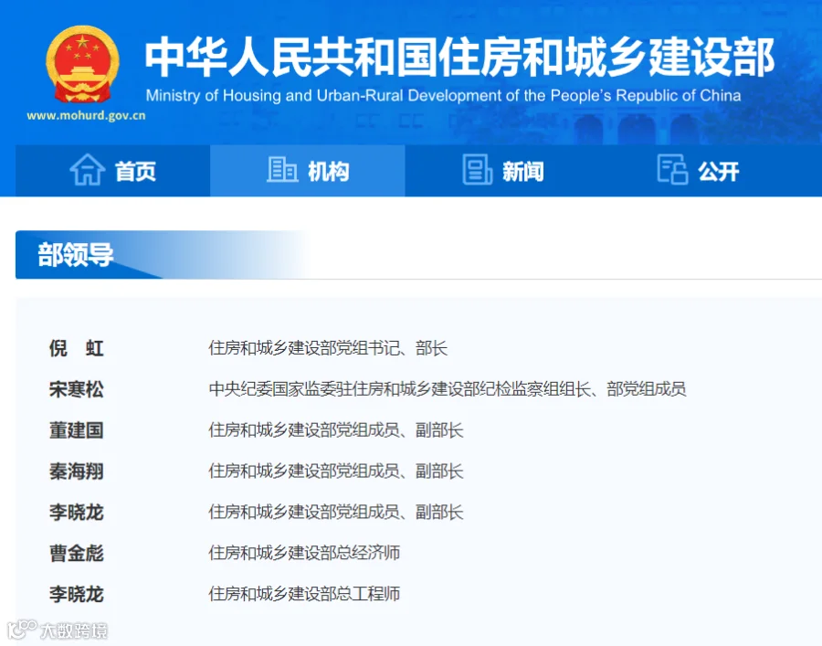Open chief economist 曹金彪's entry

pos(77,553)
